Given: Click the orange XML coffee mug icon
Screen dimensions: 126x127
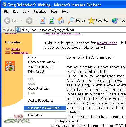Looking at the screenshot, I should 10,66.
